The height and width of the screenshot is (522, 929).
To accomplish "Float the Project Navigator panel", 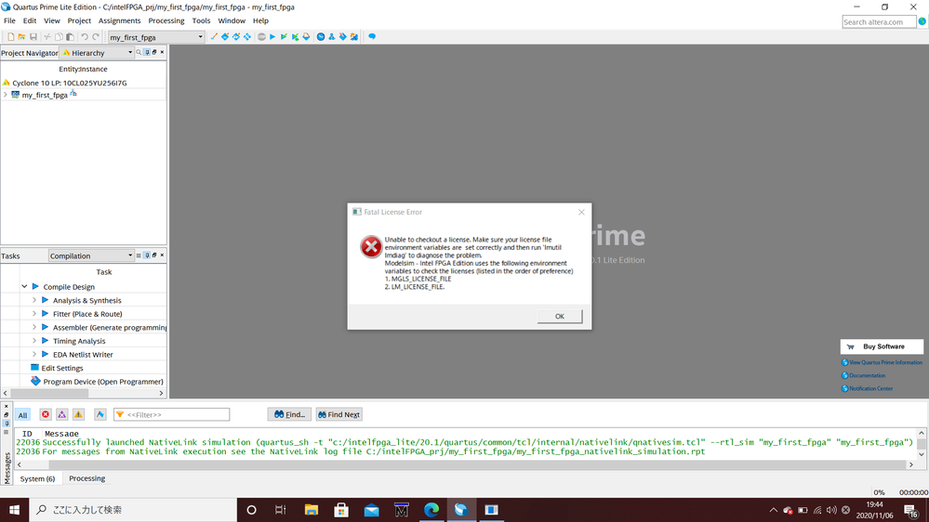I will pos(154,52).
